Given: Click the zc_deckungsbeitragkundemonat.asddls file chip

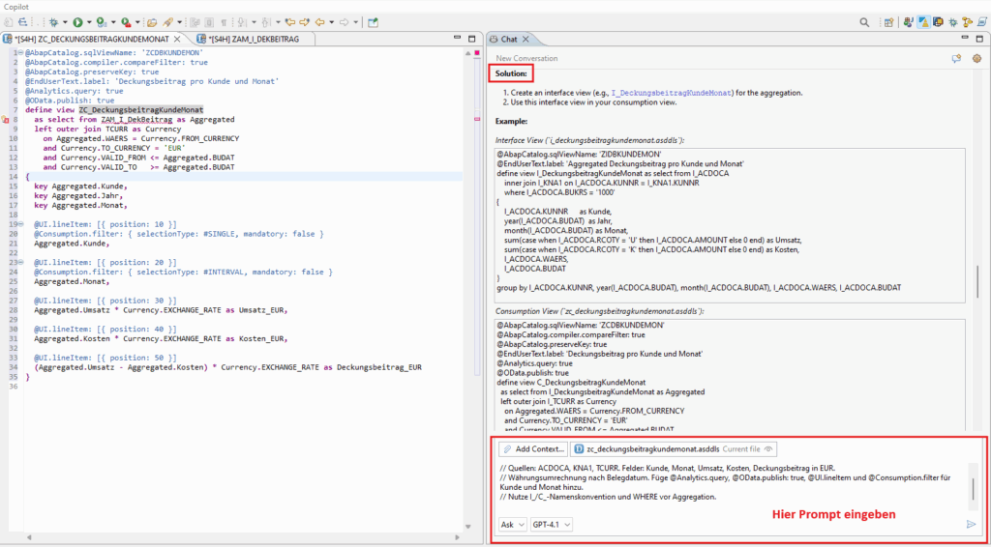Looking at the screenshot, I should coord(653,449).
